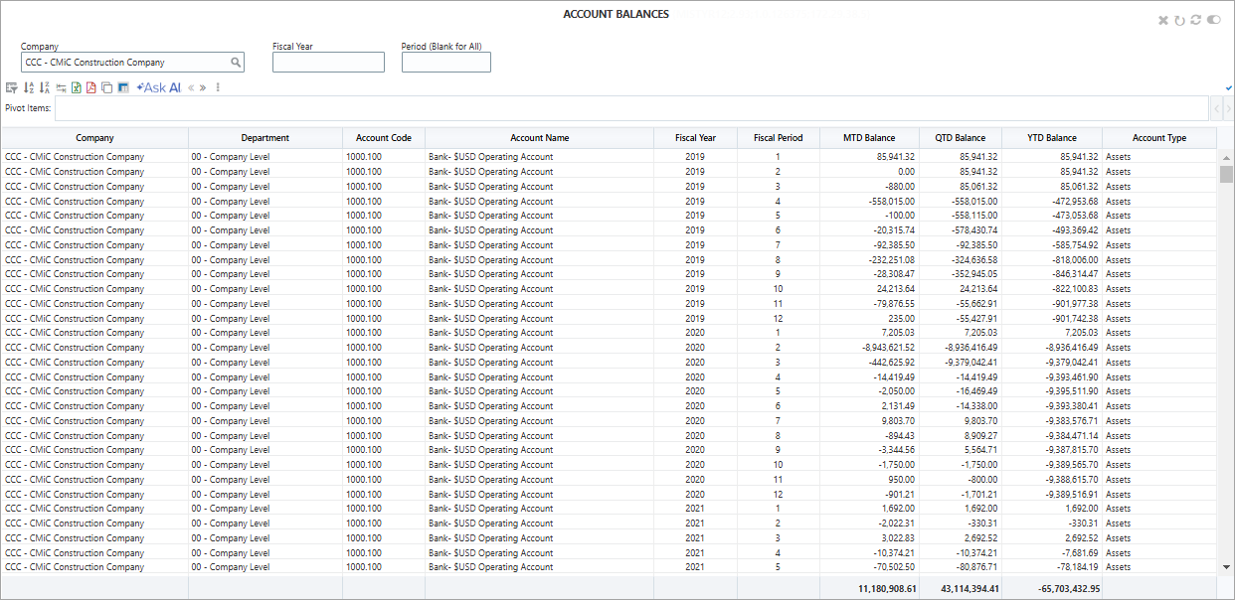The image size is (1235, 600).
Task: Click the fit column widths icon
Action: click(x=61, y=87)
